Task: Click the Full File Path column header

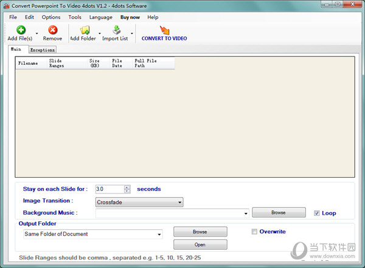Action: coord(153,63)
